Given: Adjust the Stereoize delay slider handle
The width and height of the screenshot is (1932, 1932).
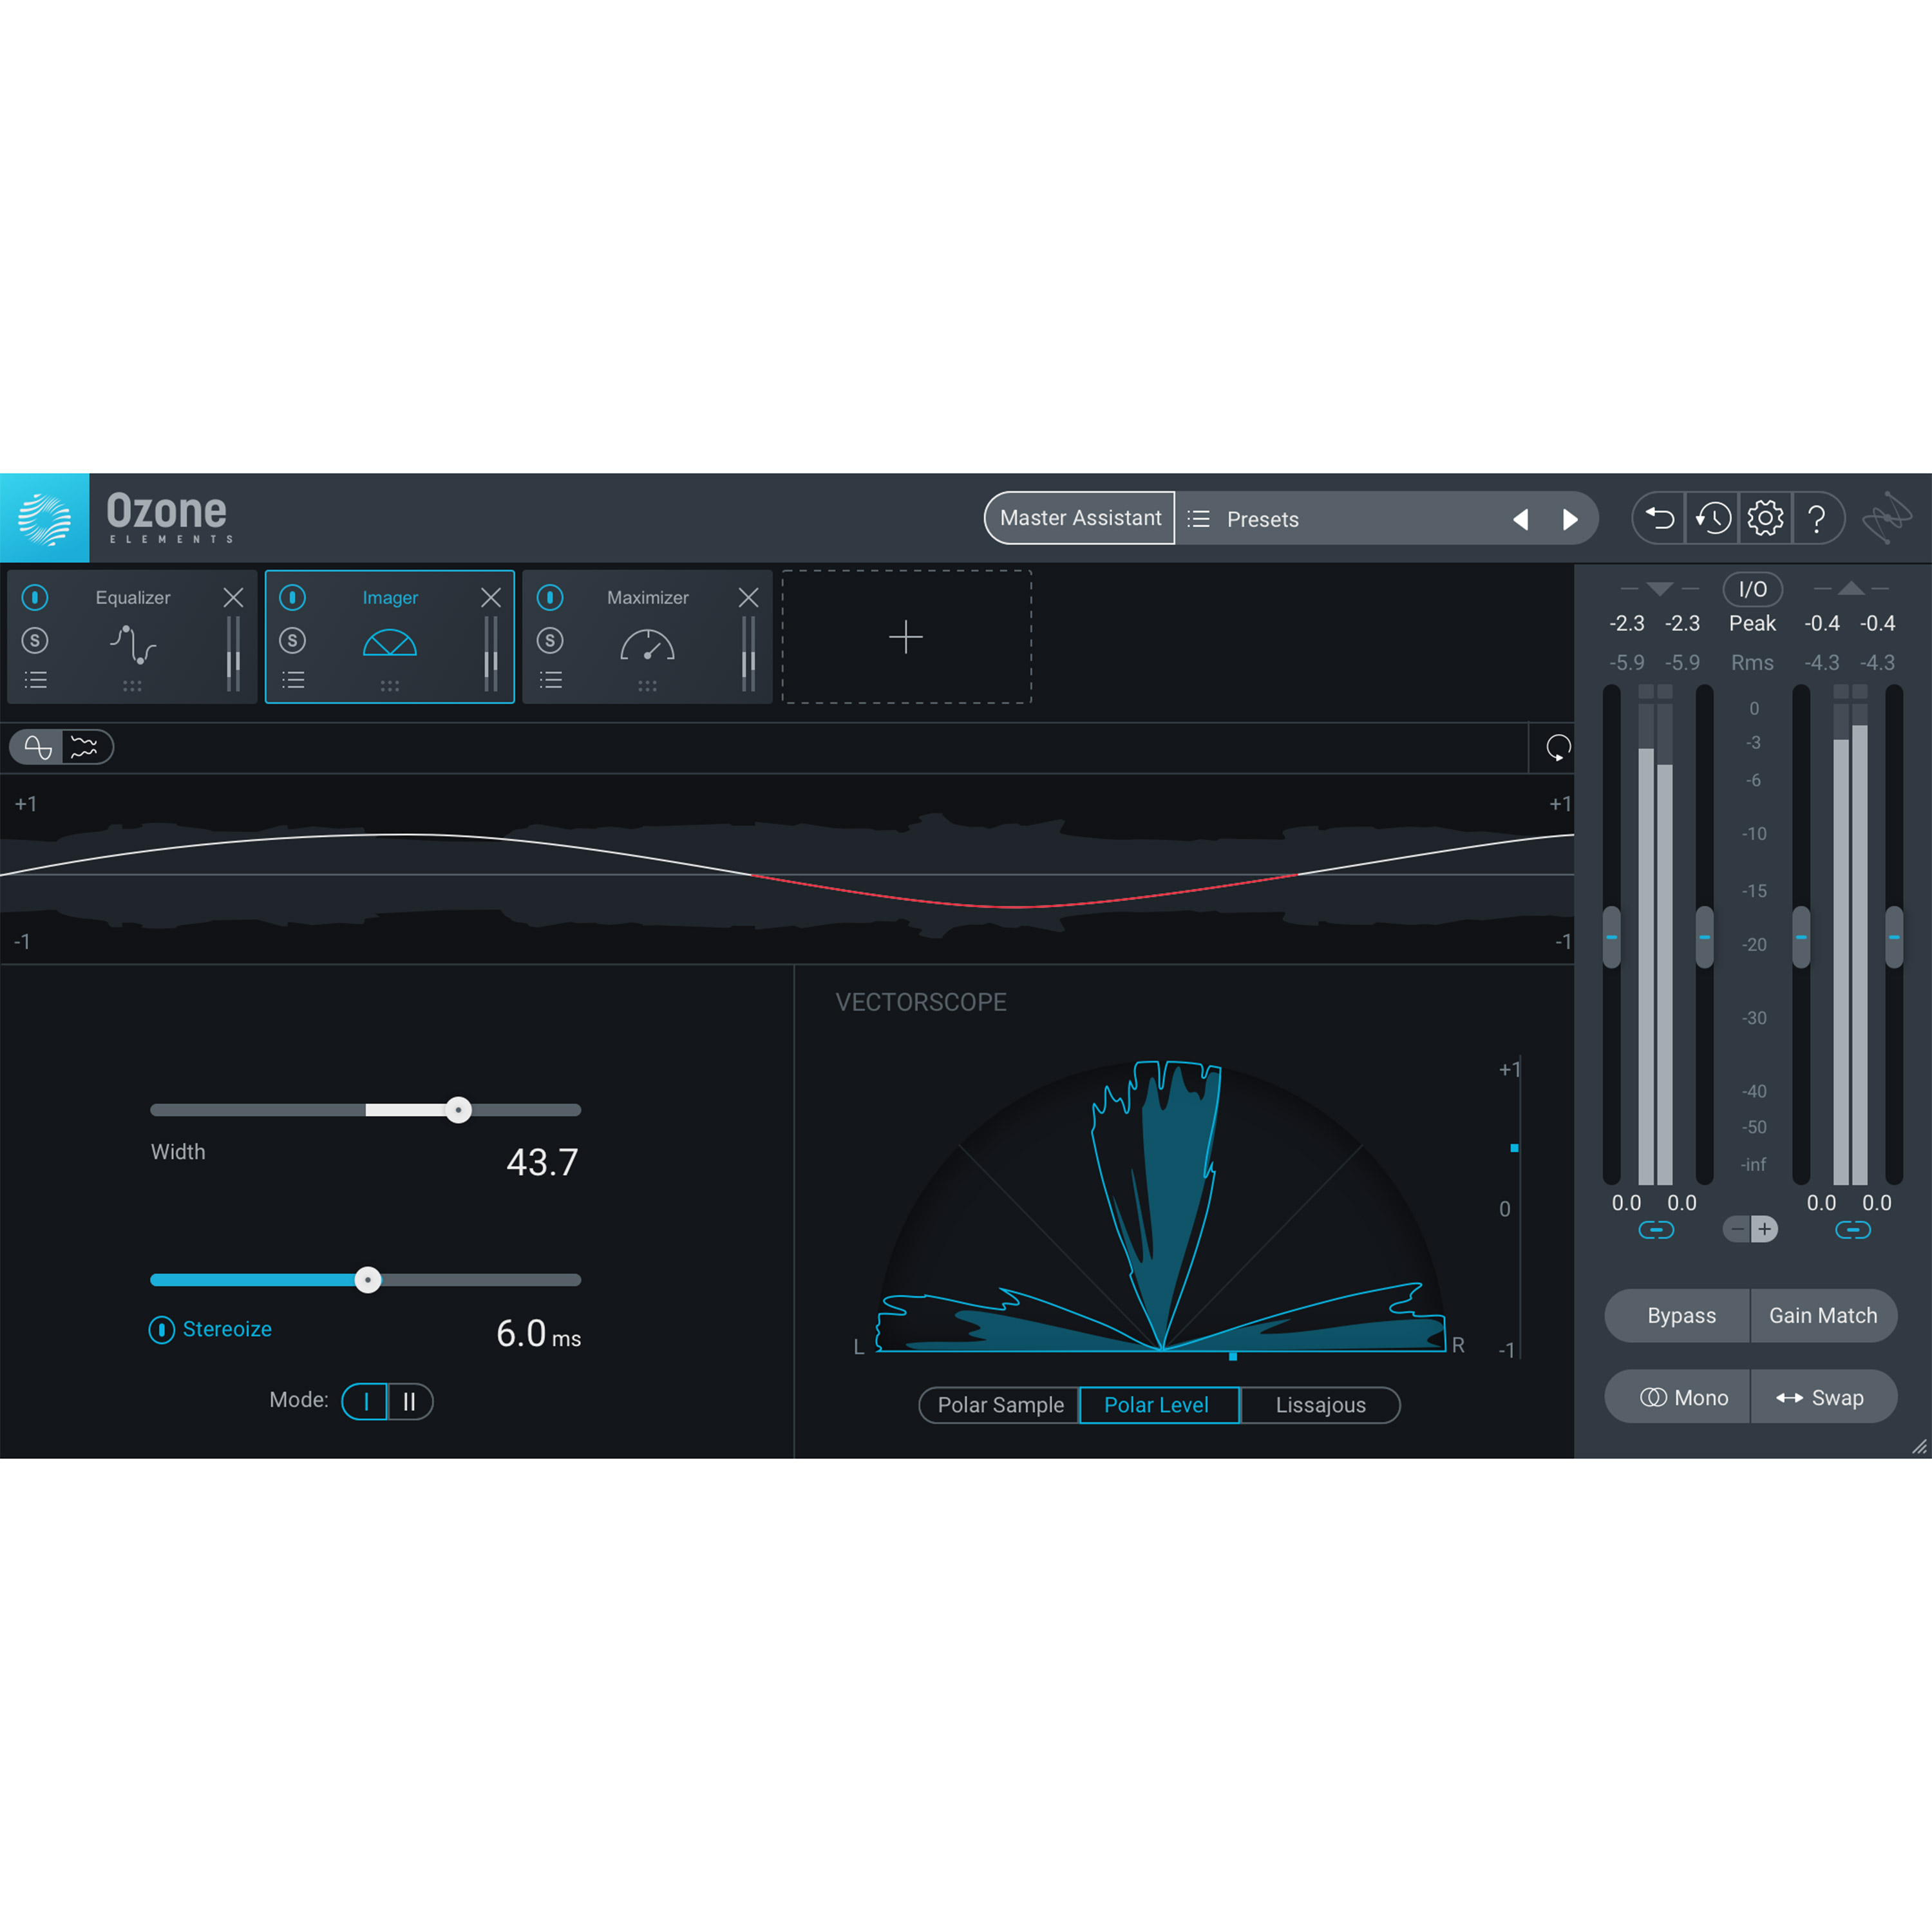Looking at the screenshot, I should click(x=368, y=1280).
